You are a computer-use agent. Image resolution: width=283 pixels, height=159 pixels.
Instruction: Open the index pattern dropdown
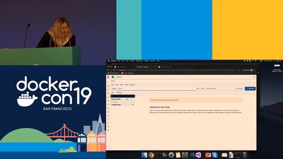pyautogui.click(x=123, y=96)
